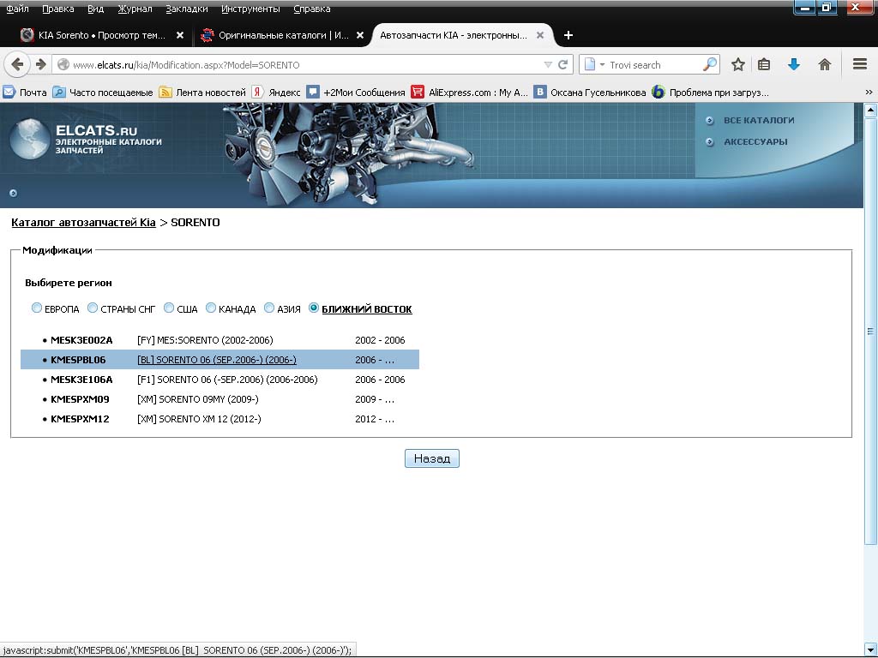878x658 pixels.
Task: Click the address bar URL field
Action: (x=300, y=64)
